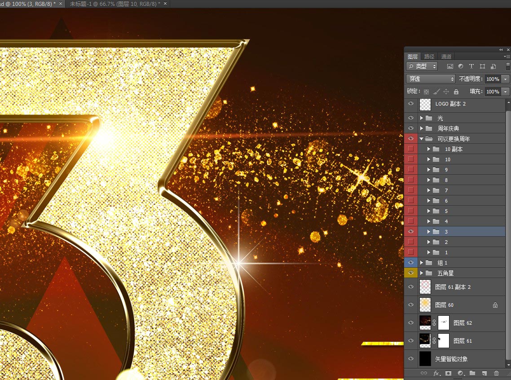The height and width of the screenshot is (380, 511).
Task: Switch to the 未标题-1 document tab
Action: click(x=115, y=4)
